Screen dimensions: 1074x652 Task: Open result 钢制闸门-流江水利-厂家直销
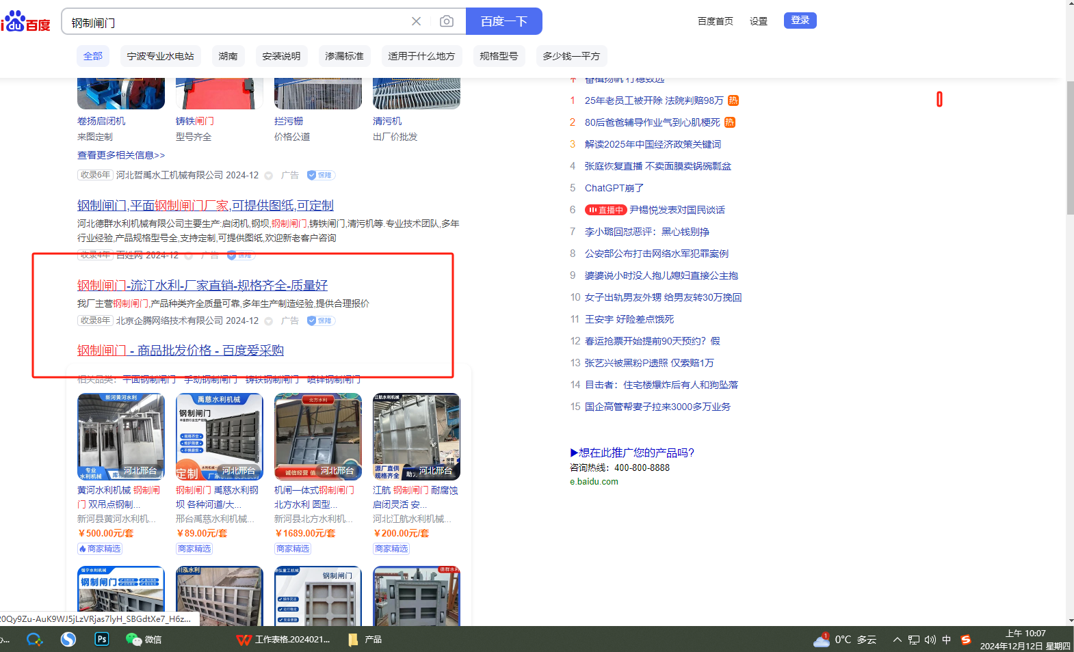(202, 286)
